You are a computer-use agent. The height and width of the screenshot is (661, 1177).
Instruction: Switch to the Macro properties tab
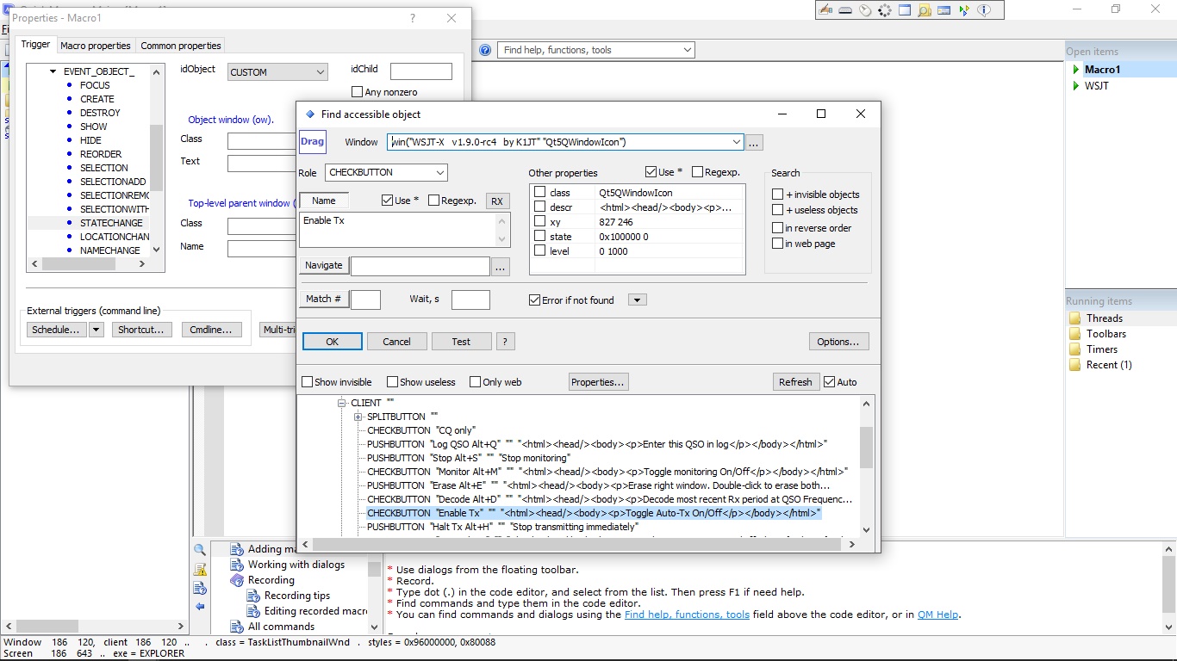pos(96,46)
